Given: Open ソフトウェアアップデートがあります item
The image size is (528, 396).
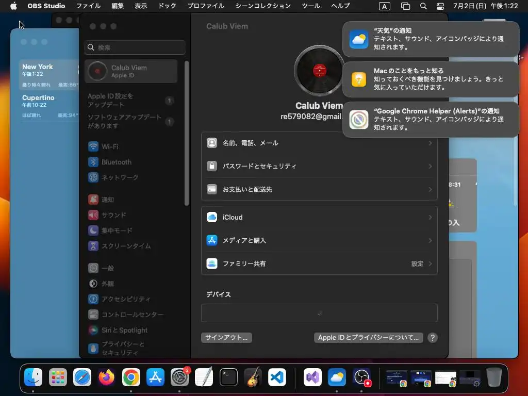Looking at the screenshot, I should click(x=131, y=121).
